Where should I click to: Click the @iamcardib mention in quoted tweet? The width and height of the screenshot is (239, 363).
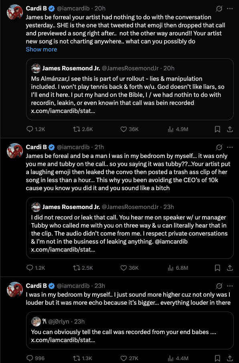[x=171, y=242]
